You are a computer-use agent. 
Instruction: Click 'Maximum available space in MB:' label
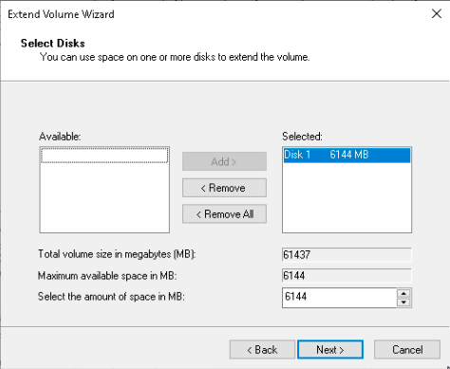pyautogui.click(x=107, y=276)
